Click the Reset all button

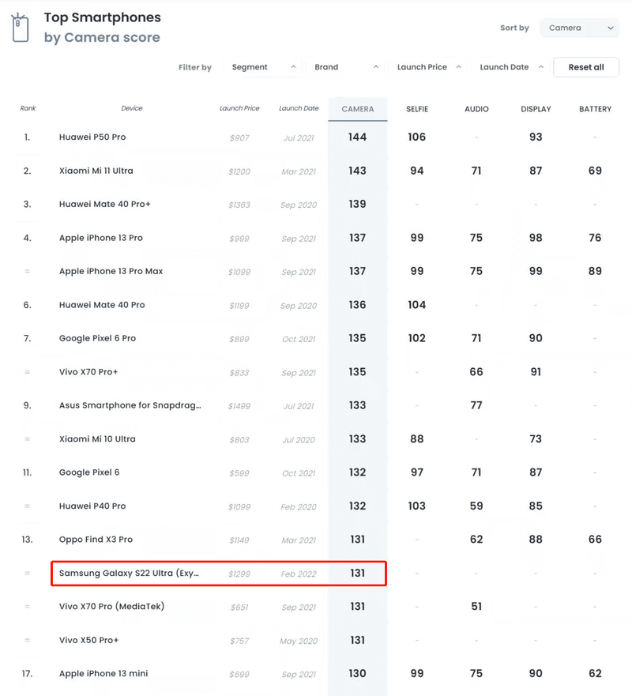click(x=585, y=67)
